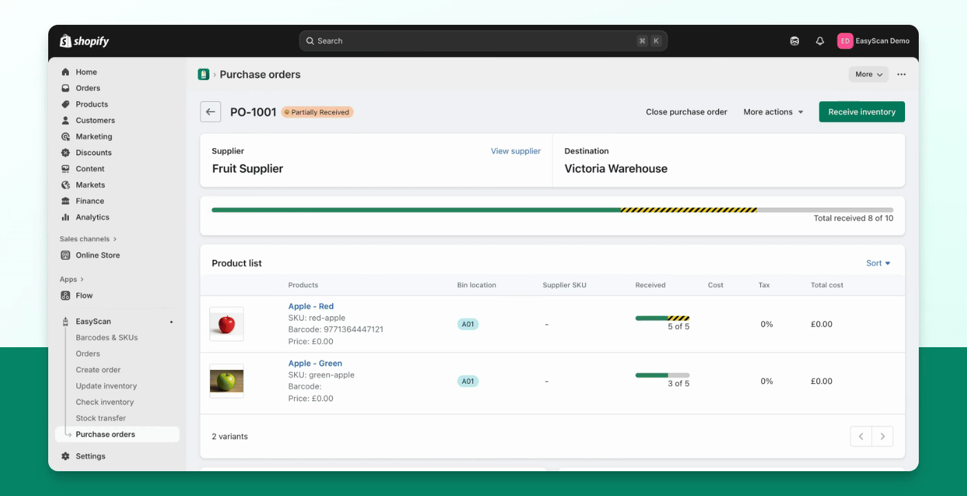This screenshot has width=967, height=496.
Task: Open the EasyScan Demo account menu
Action: 873,41
